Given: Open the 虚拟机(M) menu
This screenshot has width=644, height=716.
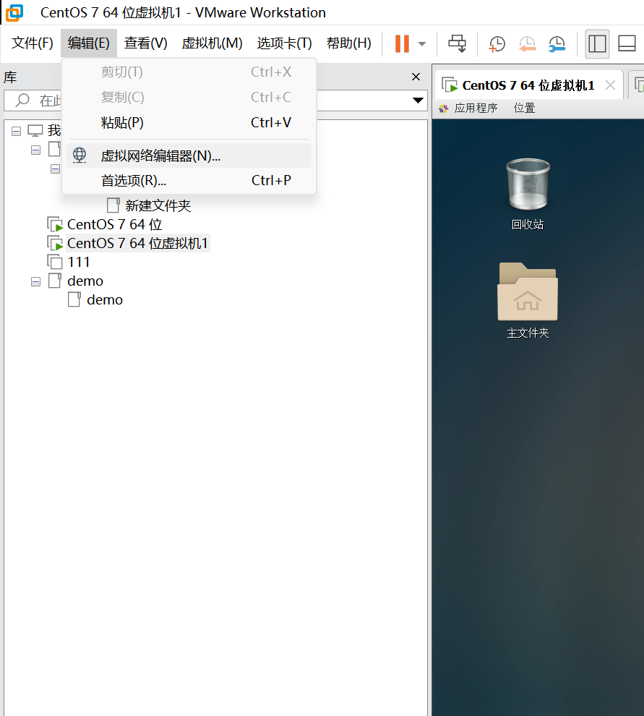Looking at the screenshot, I should click(212, 43).
